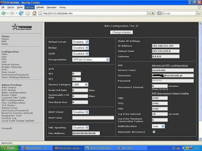Open the NAT sidebar link
The image size is (202, 151).
(x=4, y=62)
